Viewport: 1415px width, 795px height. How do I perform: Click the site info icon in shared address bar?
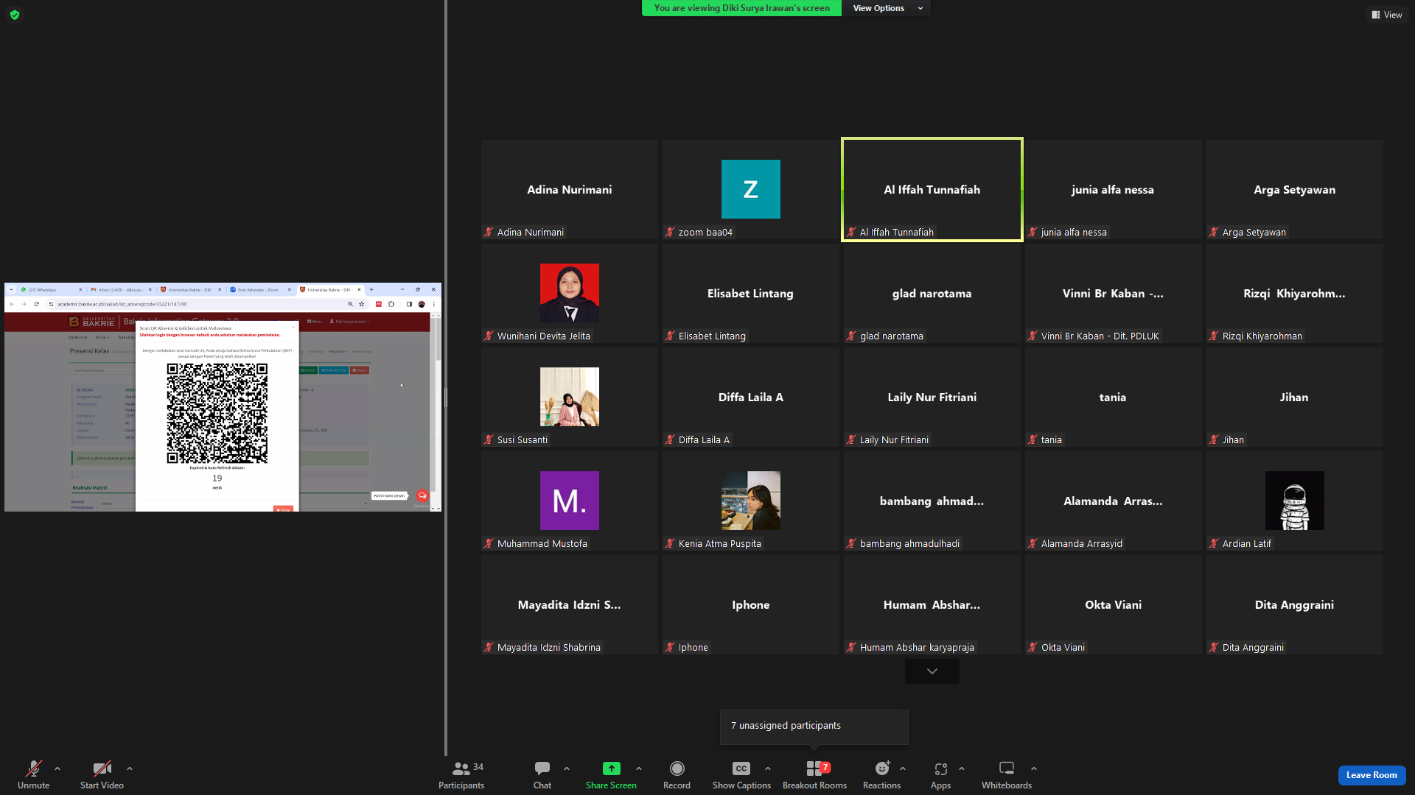[51, 304]
